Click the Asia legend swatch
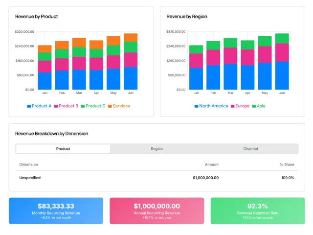 coord(254,106)
